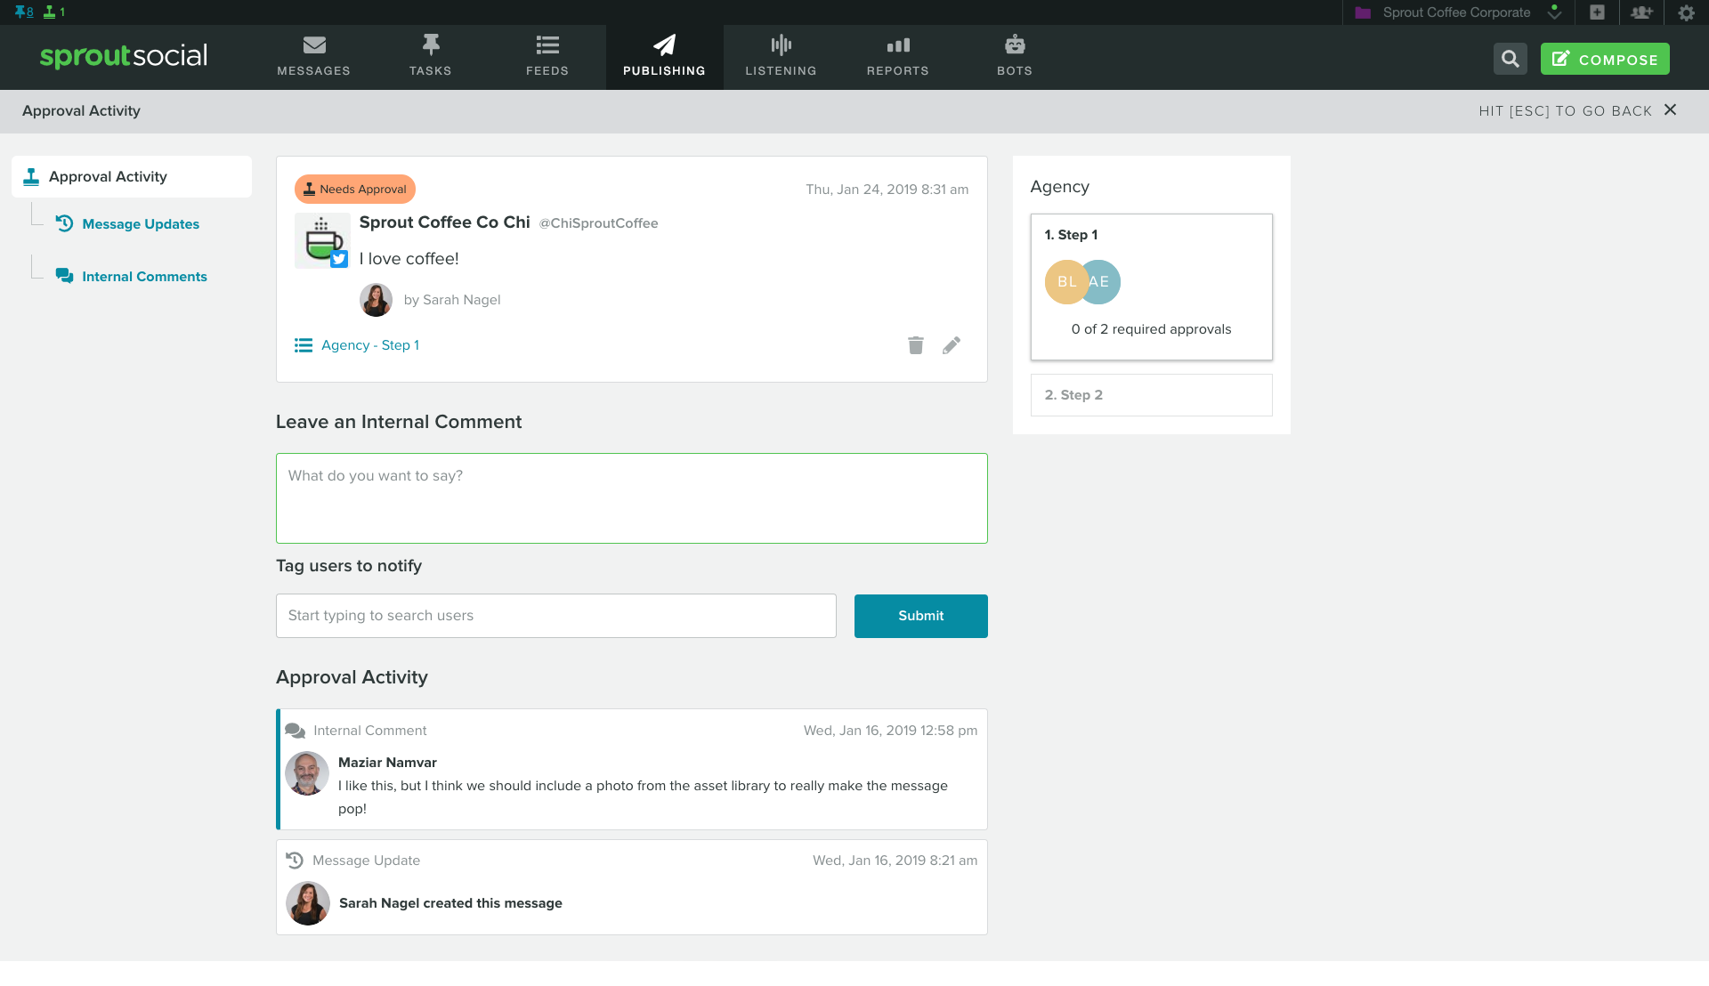Screen dimensions: 1709x986
Task: Click Sarah Nagel's author avatar
Action: [376, 300]
